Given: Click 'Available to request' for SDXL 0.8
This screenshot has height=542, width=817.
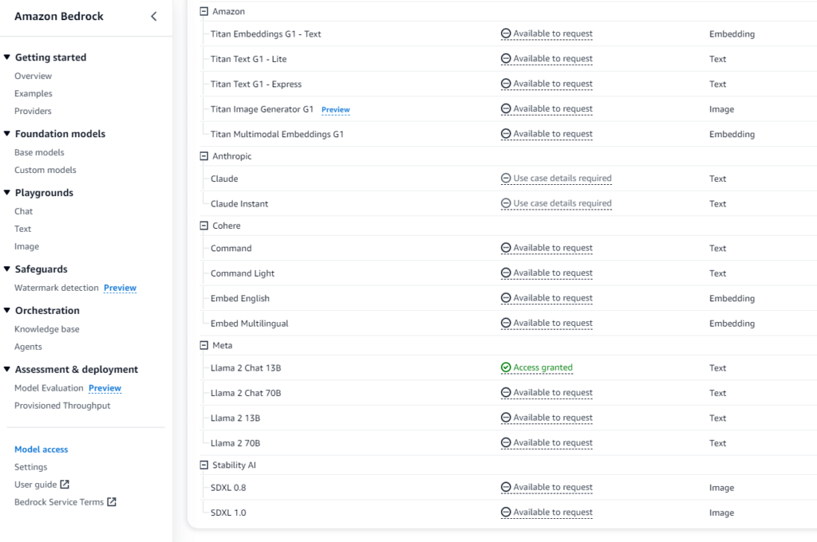Looking at the screenshot, I should (553, 487).
